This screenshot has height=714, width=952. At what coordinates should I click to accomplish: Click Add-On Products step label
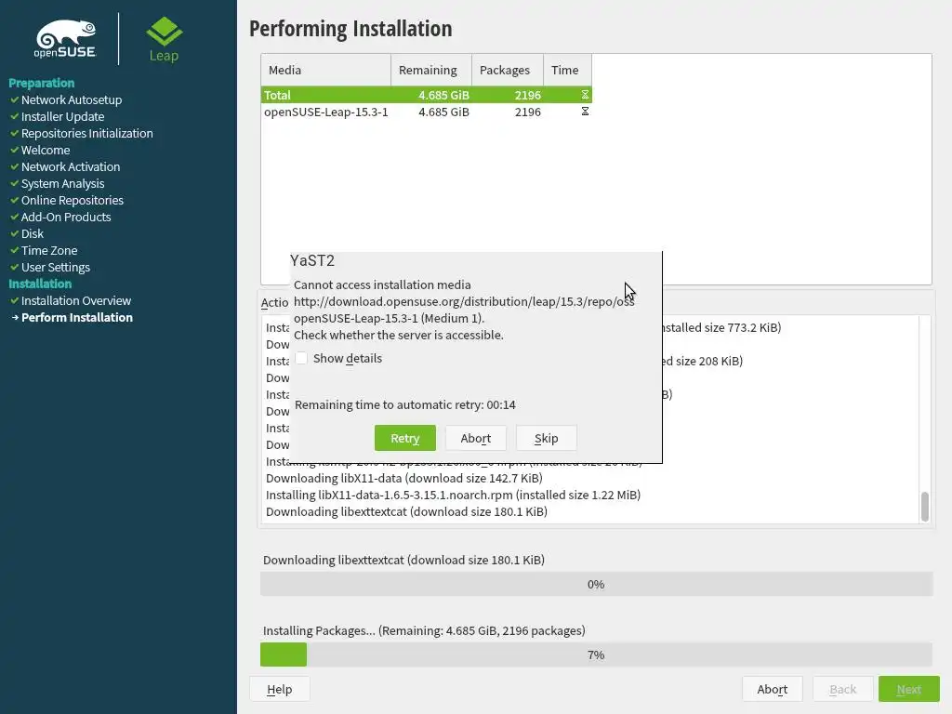tap(66, 217)
